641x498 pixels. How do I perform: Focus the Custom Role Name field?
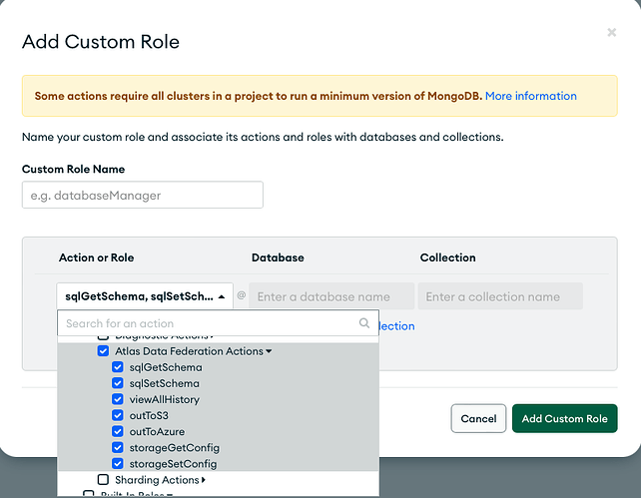point(143,195)
